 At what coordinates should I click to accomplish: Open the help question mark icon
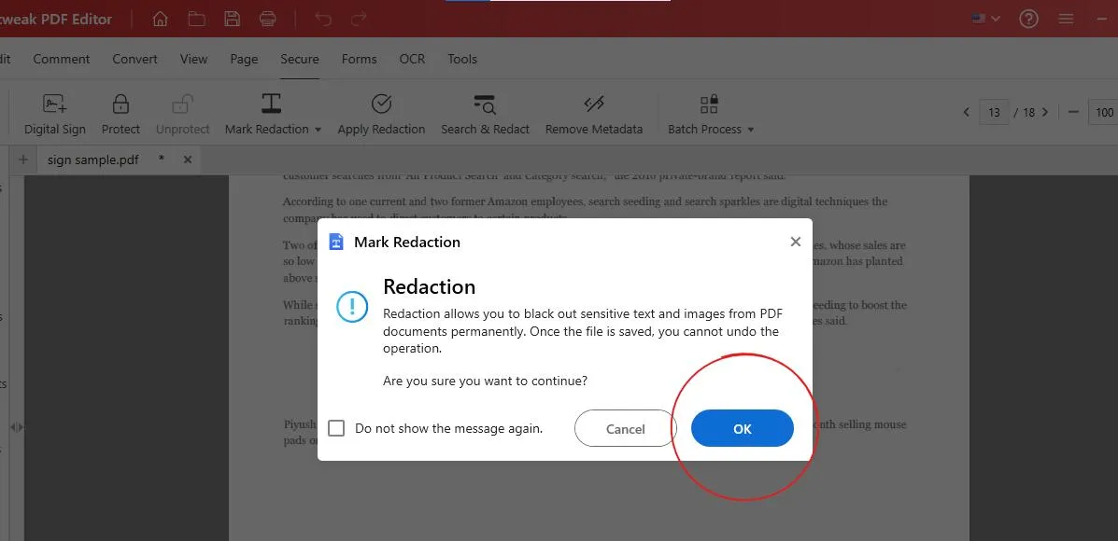(1028, 19)
